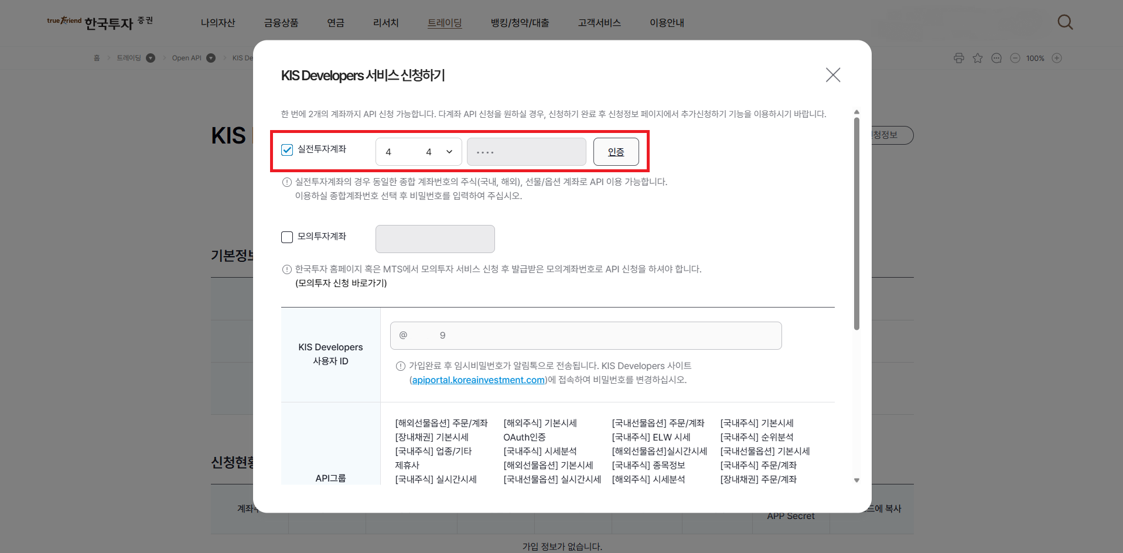Screen dimensions: 1123x553
Task: Click the account password input field
Action: (x=526, y=152)
